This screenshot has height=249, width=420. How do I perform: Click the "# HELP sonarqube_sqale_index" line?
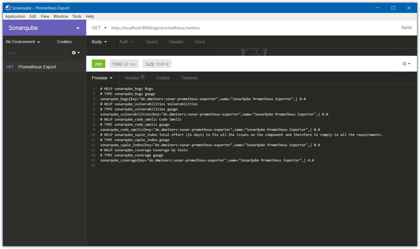[x=241, y=135]
